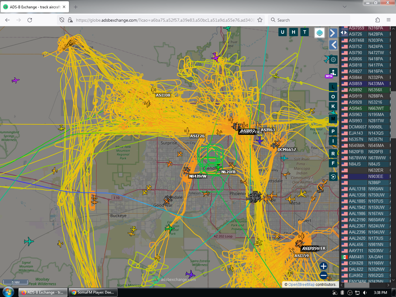Screen dimensions: 396x297
Task: Open the taskbar clock showing 3:38 PM
Action: click(x=380, y=292)
